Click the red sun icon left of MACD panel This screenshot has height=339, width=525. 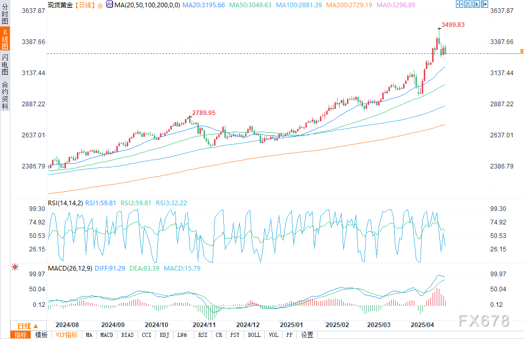(15, 267)
